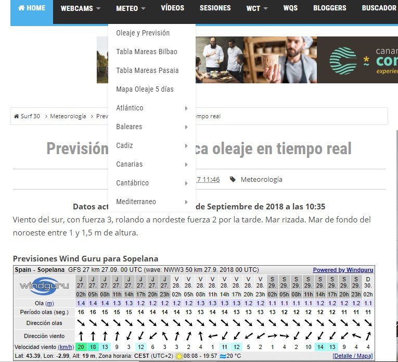Expand the Mediterraneo submenu
This screenshot has height=362, width=398.
click(x=151, y=202)
